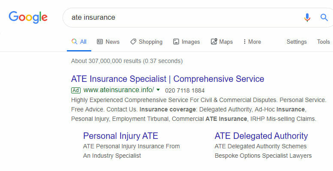Open the Personal Injury ATE sitelink
333x171 pixels.
coord(120,136)
